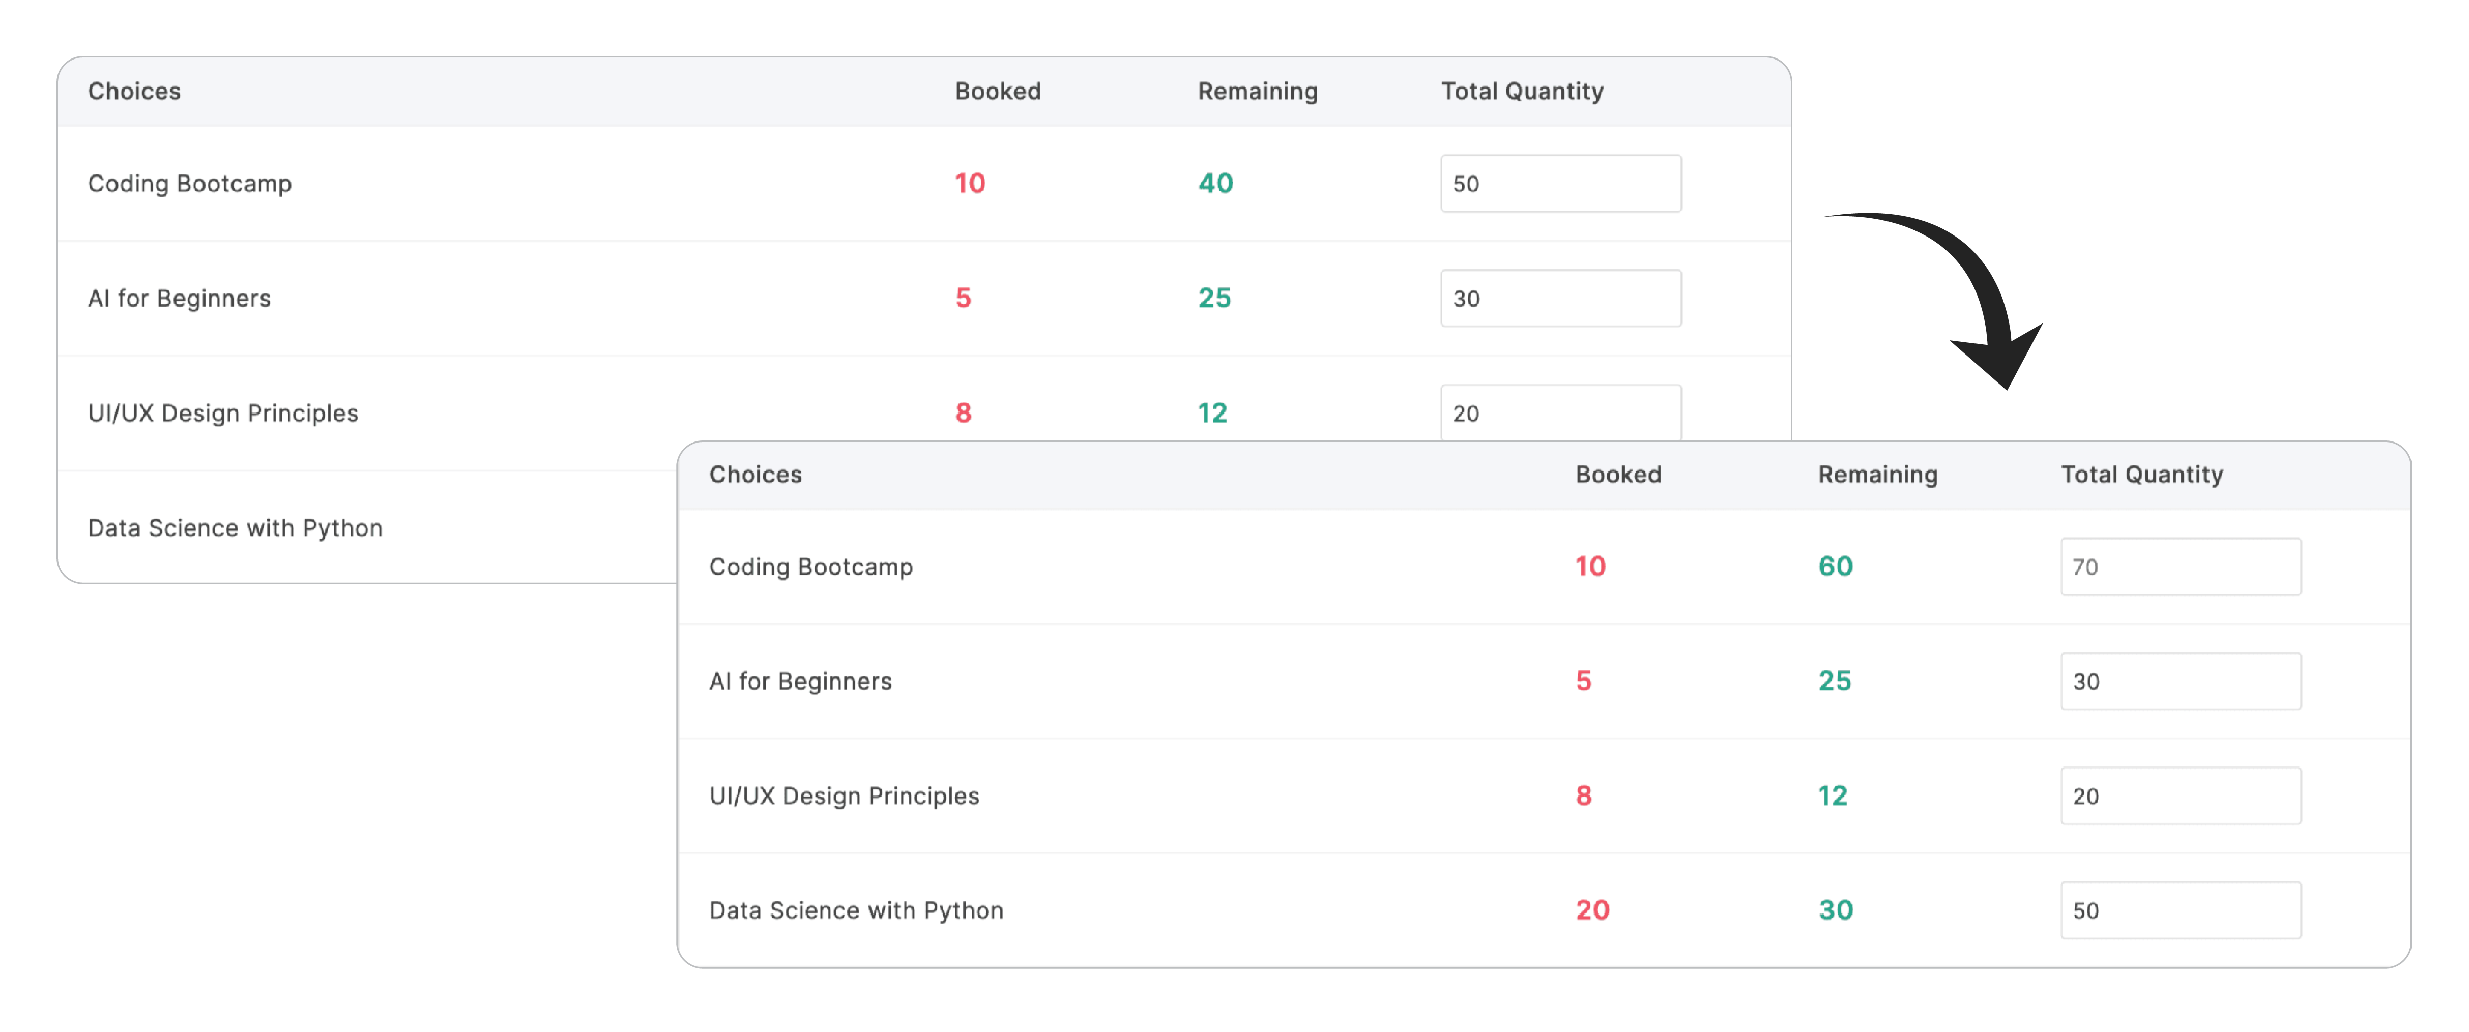Click AI for Beginners quantity field in back table
Image resolution: width=2469 pixels, height=1032 pixels.
pos(1559,298)
